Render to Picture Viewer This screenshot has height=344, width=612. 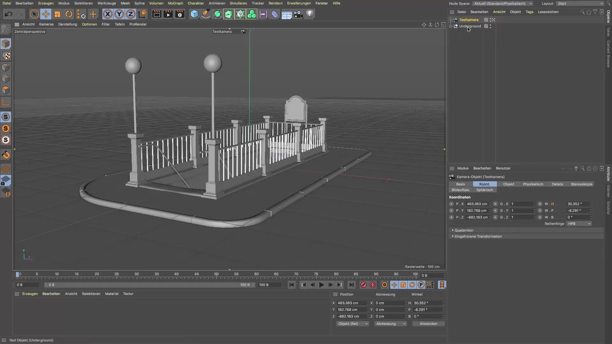(168, 14)
